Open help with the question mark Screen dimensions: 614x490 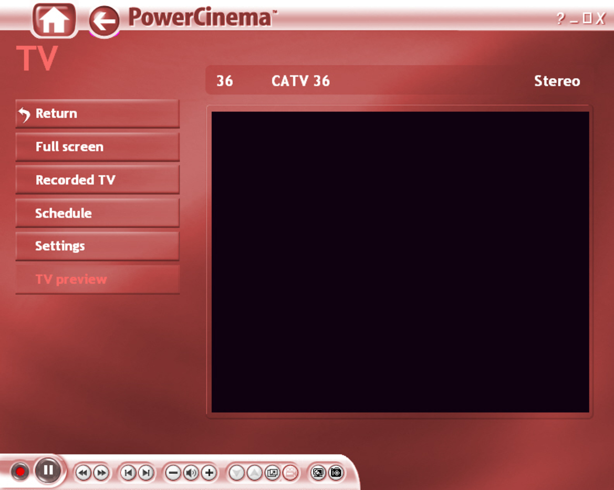click(561, 18)
